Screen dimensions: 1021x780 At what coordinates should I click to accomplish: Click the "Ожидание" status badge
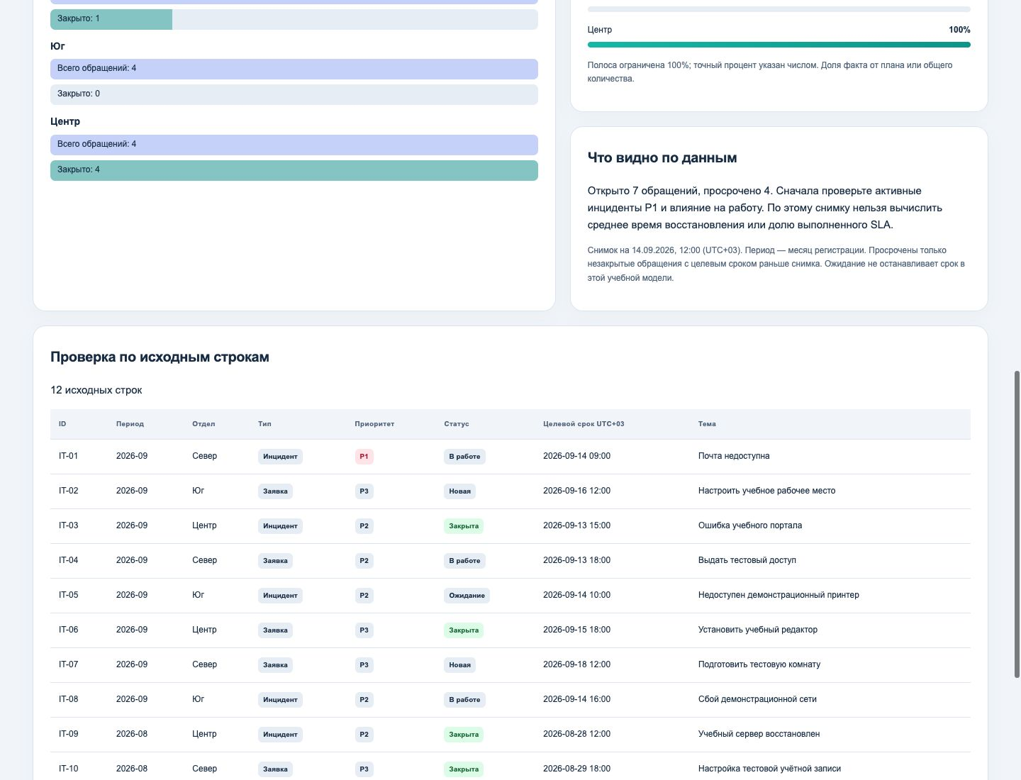click(467, 596)
